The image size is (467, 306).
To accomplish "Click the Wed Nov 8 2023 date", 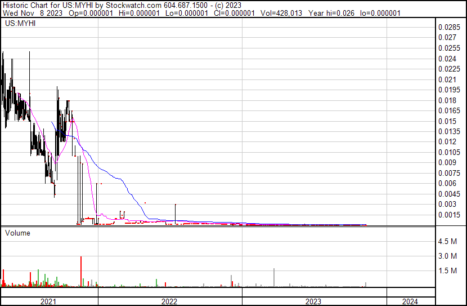I will click(33, 13).
